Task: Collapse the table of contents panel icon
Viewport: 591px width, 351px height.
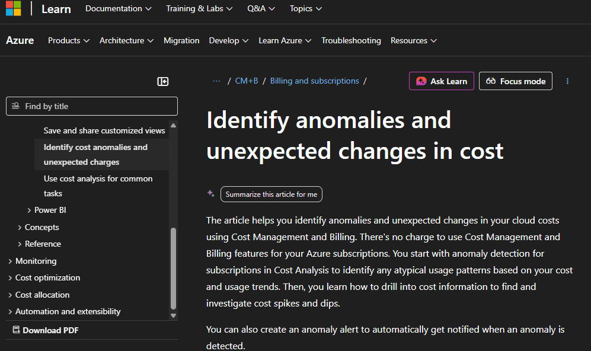Action: (x=163, y=81)
